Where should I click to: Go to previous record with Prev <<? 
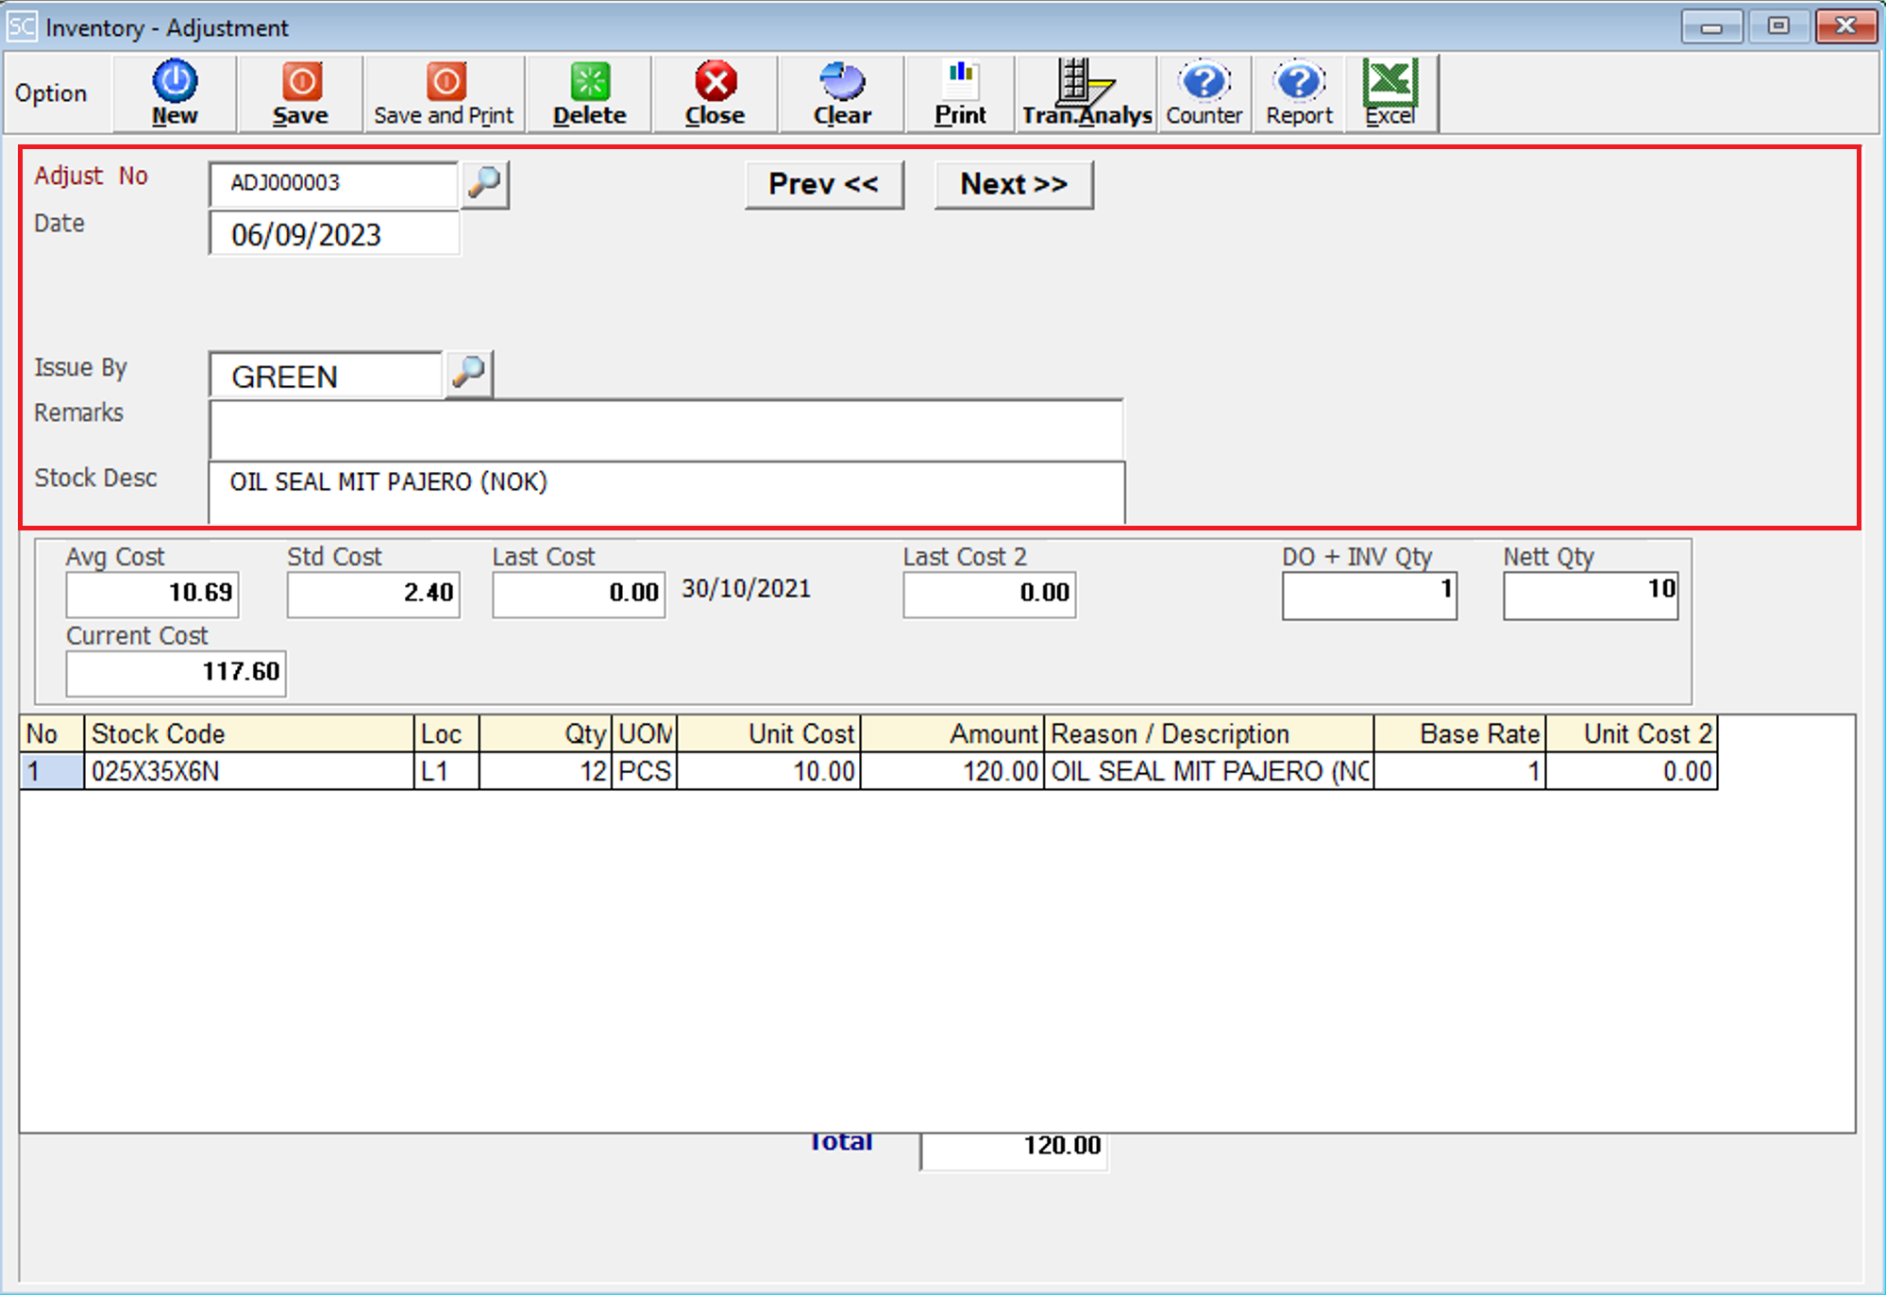click(x=824, y=184)
